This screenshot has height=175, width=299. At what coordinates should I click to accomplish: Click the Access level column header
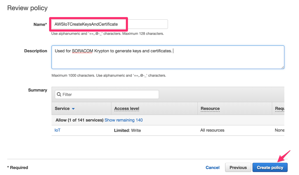[126, 108]
